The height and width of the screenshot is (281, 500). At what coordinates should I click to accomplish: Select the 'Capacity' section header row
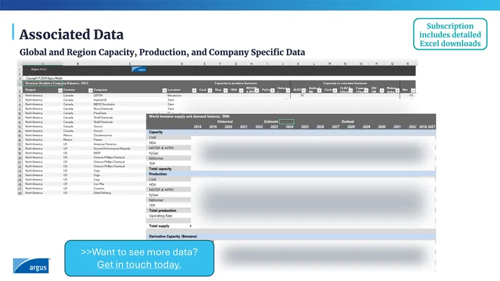[x=291, y=132]
